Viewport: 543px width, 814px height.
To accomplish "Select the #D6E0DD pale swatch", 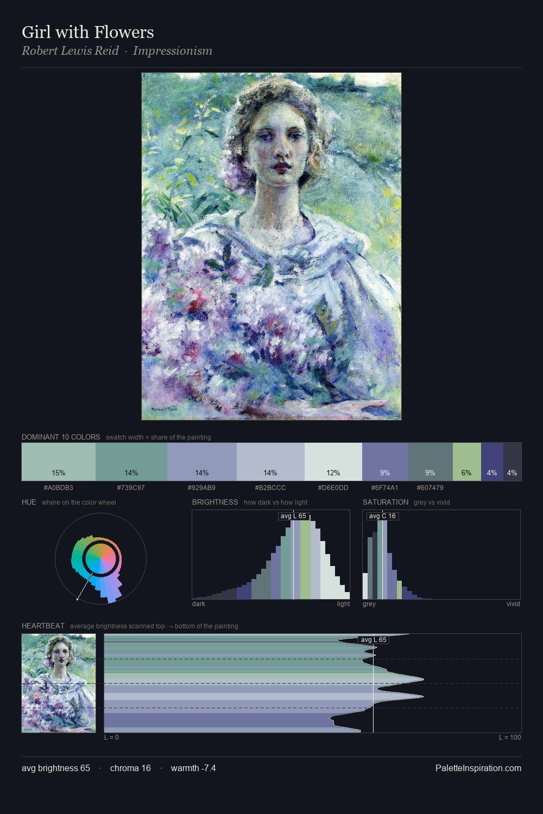I will click(x=333, y=462).
